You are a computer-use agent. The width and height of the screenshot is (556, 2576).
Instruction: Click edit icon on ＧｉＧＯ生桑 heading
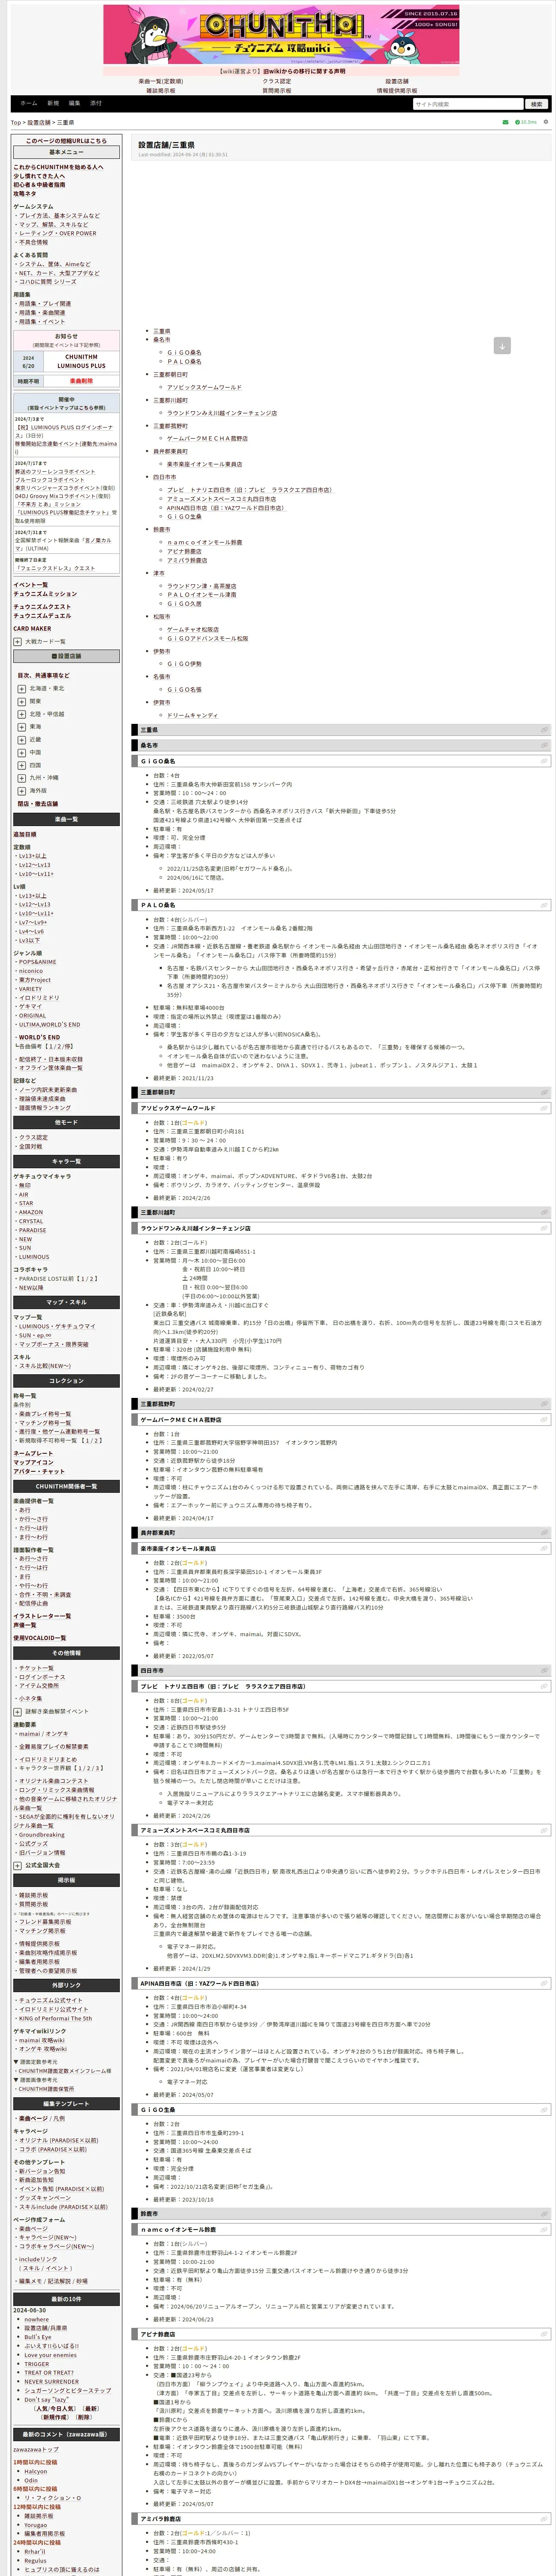[544, 2109]
